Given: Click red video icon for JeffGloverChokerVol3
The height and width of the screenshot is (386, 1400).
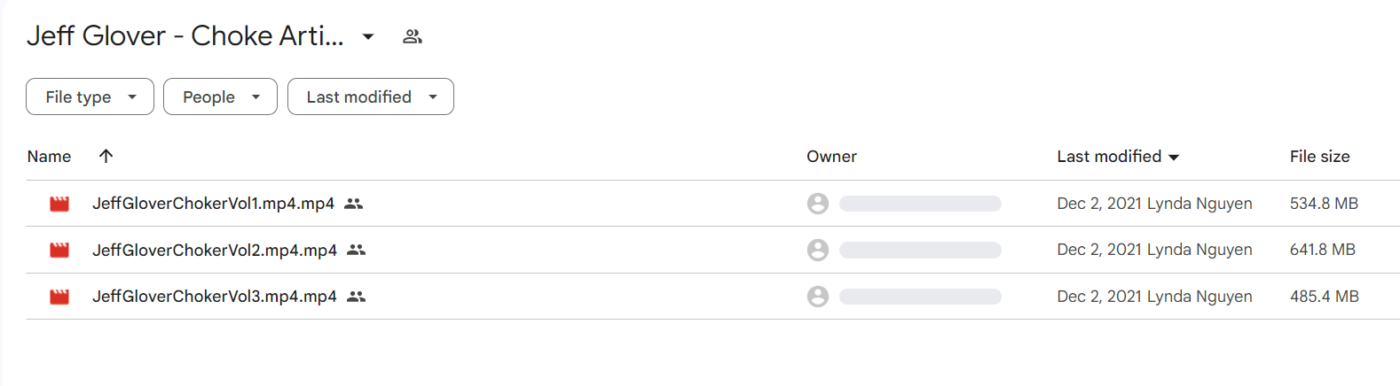Looking at the screenshot, I should point(59,297).
